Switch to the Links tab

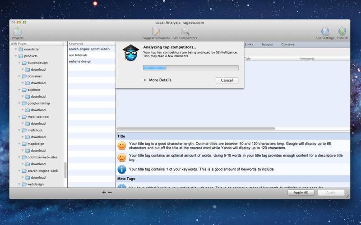point(249,45)
